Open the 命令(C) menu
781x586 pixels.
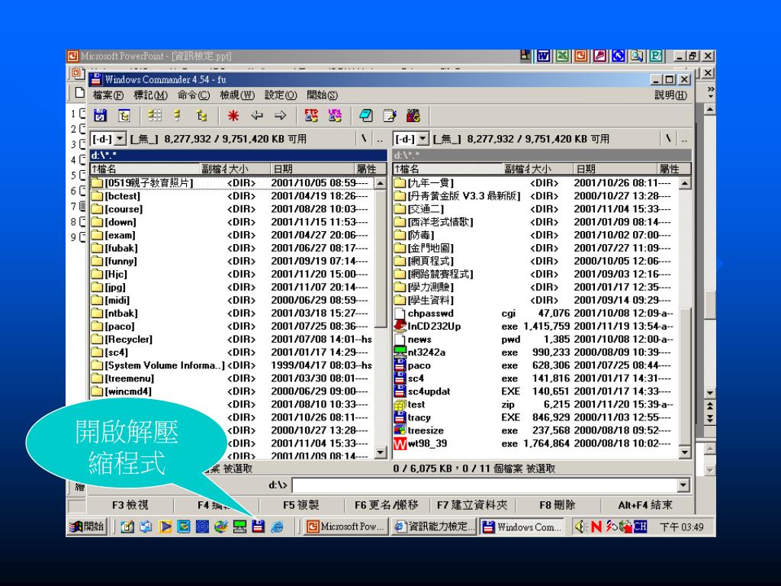click(194, 95)
